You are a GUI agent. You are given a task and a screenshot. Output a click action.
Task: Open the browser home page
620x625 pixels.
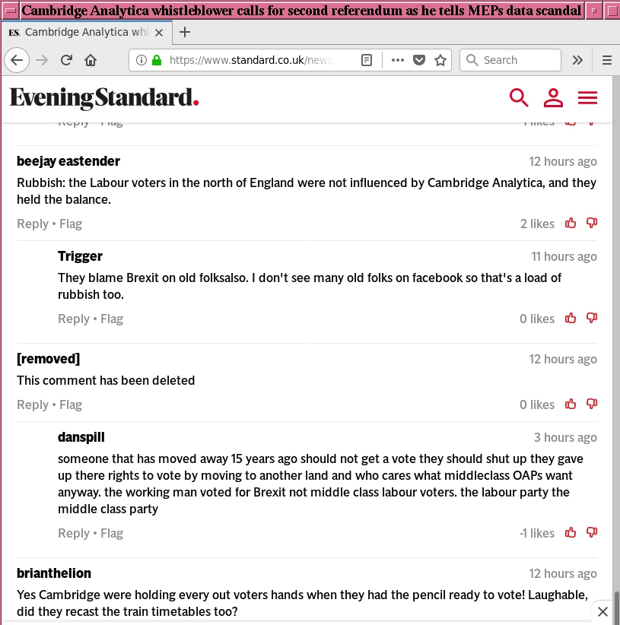pos(91,60)
